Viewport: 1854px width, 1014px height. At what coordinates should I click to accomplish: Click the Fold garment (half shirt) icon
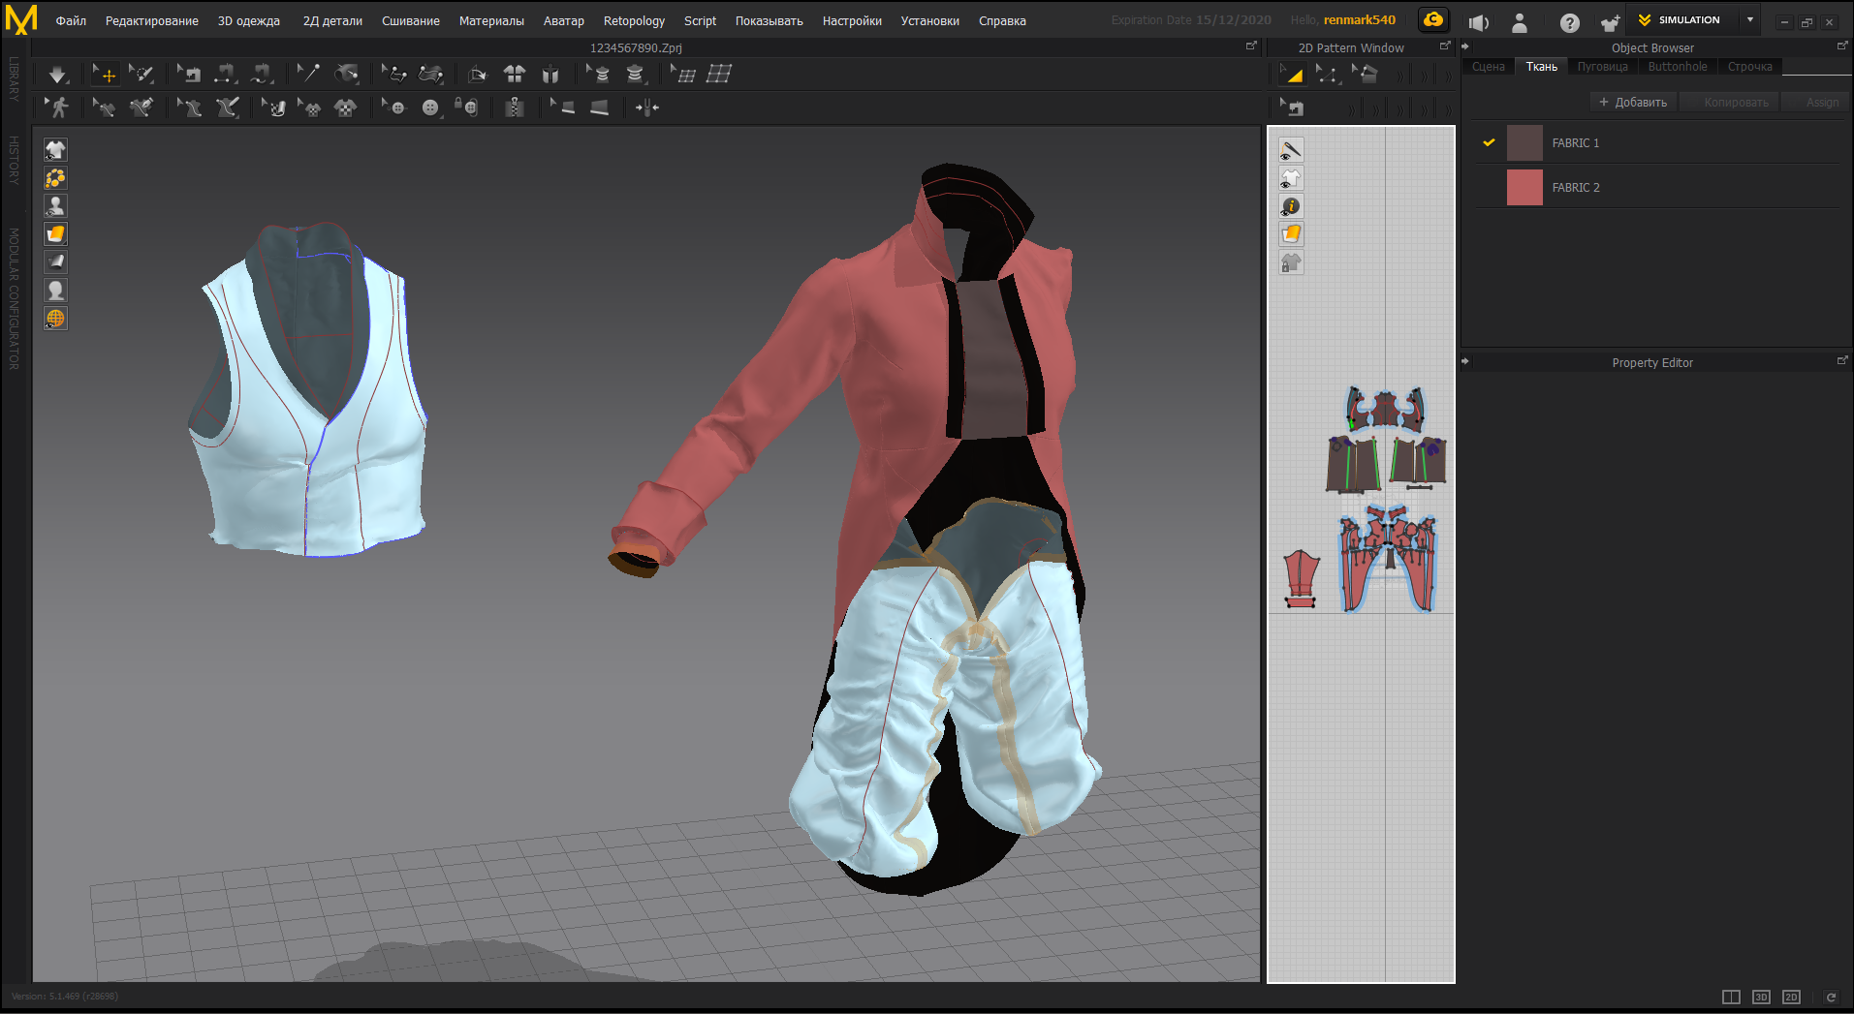(x=550, y=75)
